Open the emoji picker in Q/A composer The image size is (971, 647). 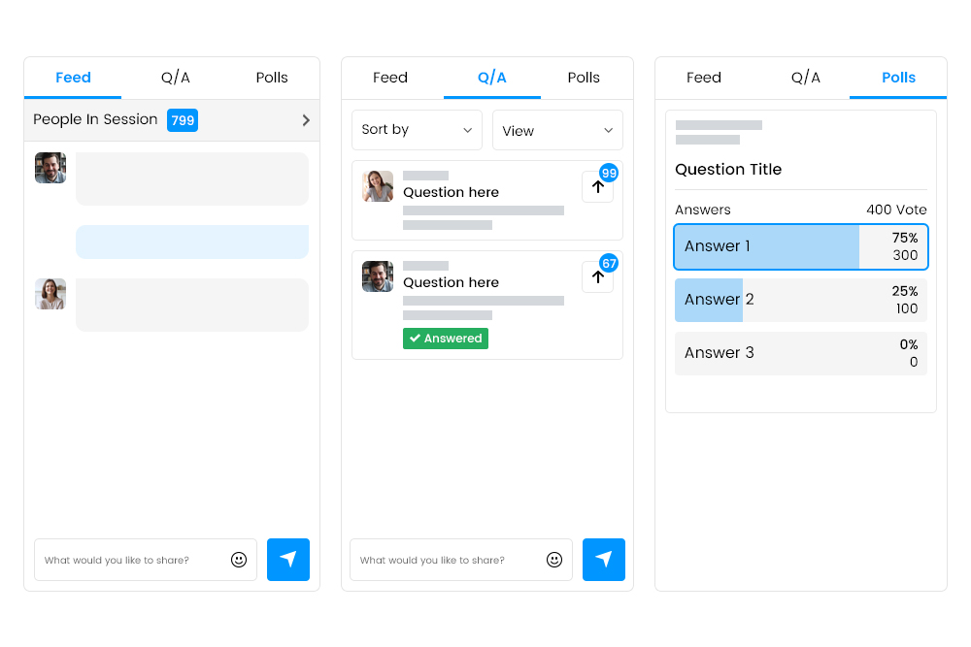coord(554,560)
